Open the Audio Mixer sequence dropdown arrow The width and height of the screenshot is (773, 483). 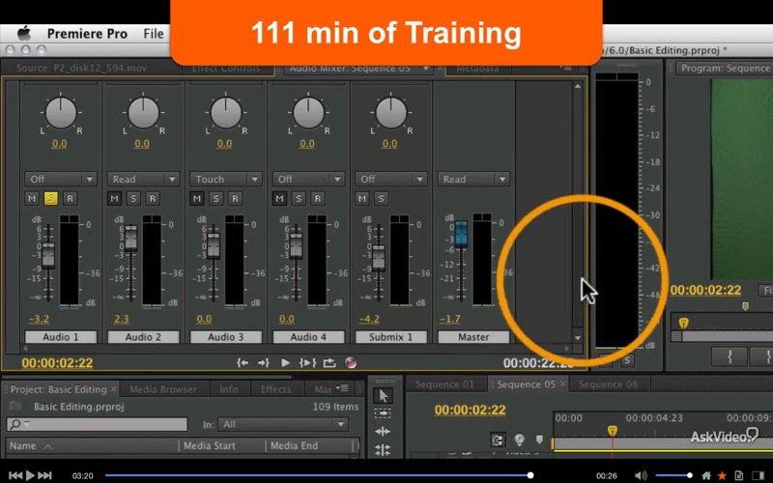425,69
